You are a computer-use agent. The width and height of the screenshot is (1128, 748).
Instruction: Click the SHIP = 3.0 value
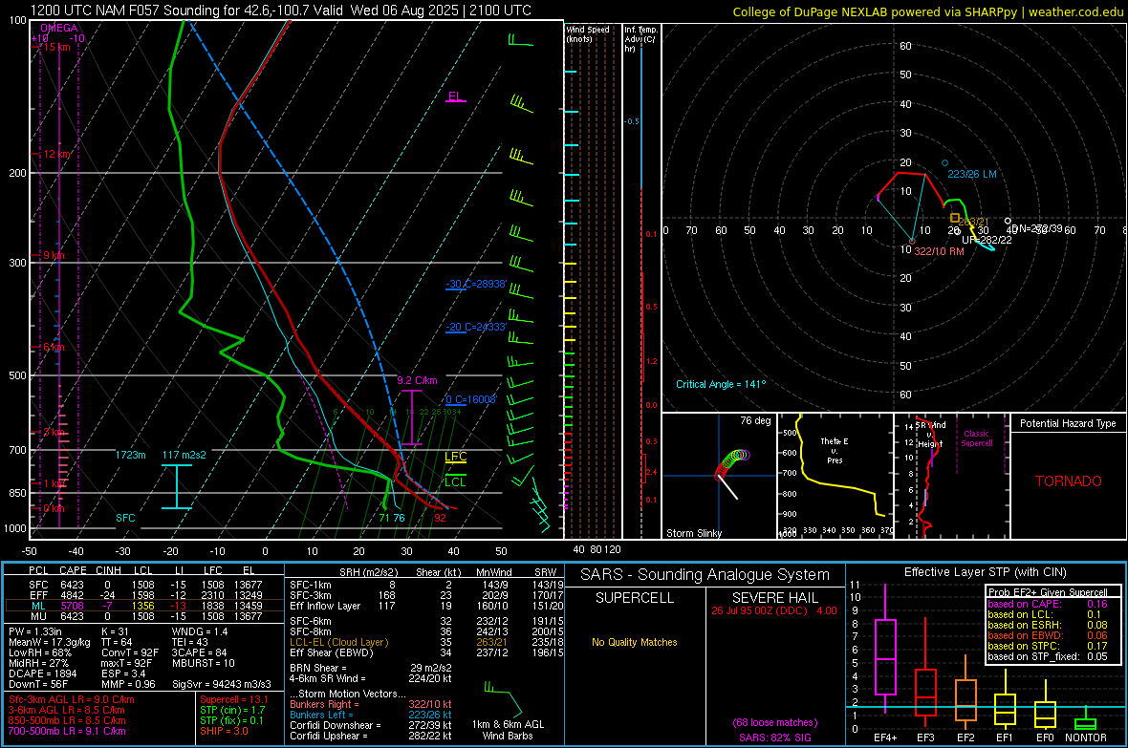[x=224, y=731]
